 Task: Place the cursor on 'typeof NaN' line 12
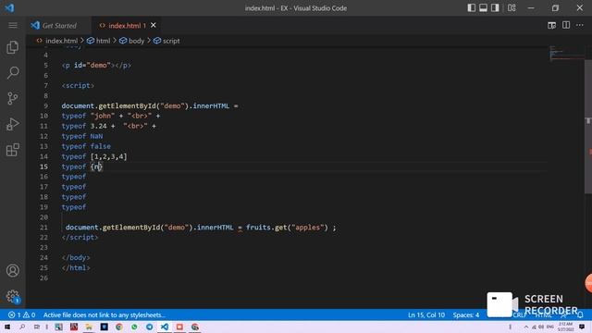(x=82, y=136)
